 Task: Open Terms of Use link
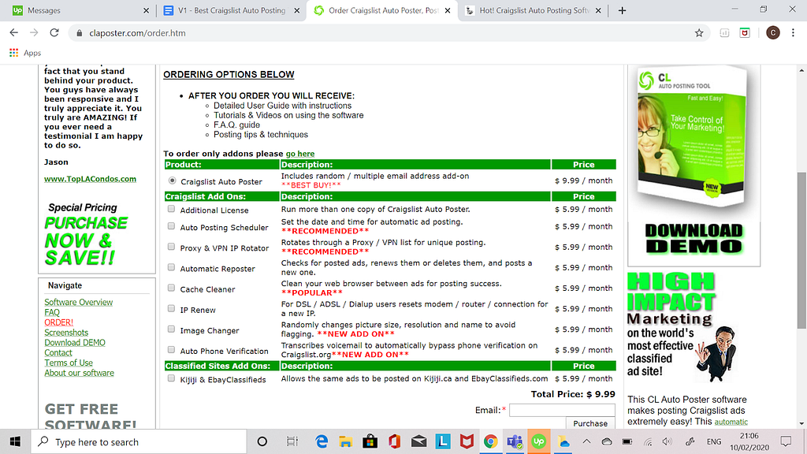click(68, 363)
